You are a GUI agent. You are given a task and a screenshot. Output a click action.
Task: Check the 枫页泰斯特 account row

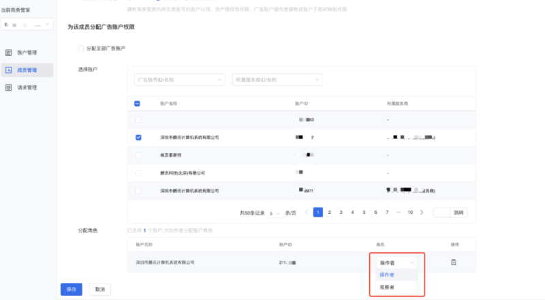pos(138,155)
